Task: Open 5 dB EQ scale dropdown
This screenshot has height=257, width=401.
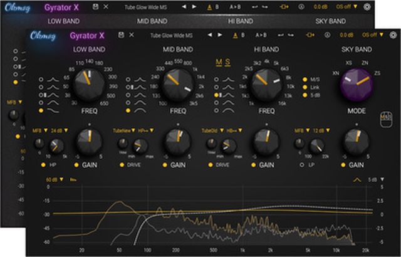Action: (x=376, y=180)
